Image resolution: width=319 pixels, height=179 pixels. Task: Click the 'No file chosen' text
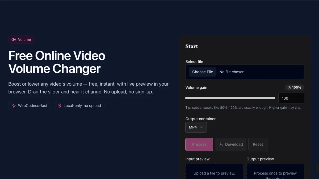(x=232, y=72)
